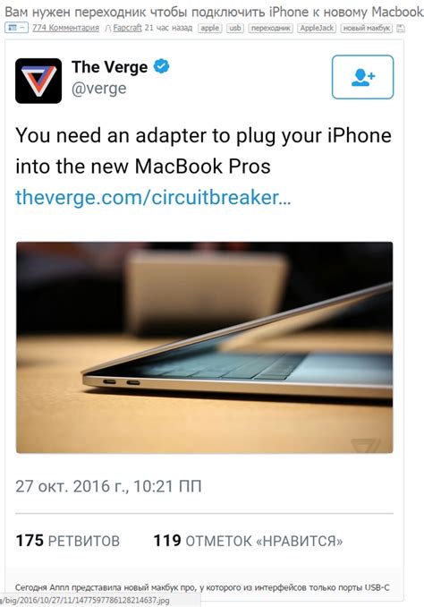The width and height of the screenshot is (424, 607).
Task: Open the 774 Комментария link
Action: click(x=65, y=28)
